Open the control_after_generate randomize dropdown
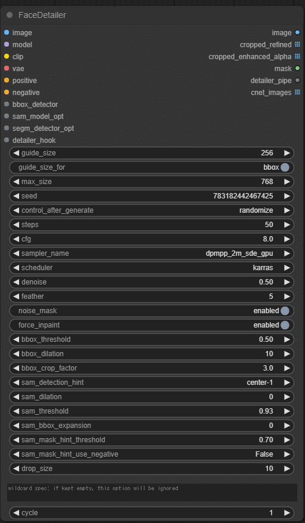Image resolution: width=305 pixels, height=523 pixels. 152,210
